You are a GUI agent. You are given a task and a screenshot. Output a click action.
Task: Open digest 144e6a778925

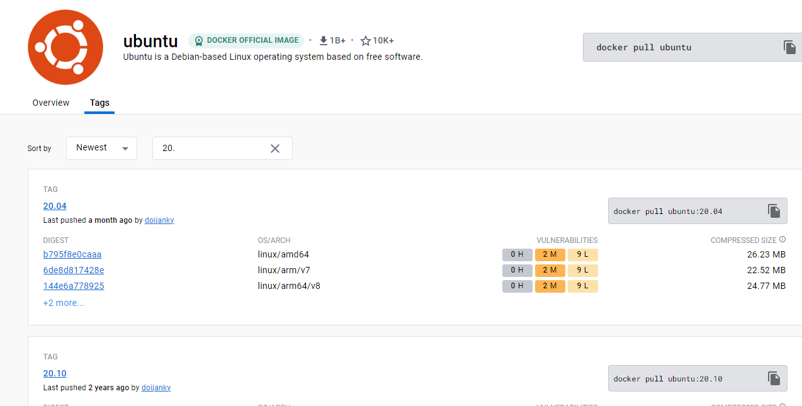pyautogui.click(x=74, y=286)
